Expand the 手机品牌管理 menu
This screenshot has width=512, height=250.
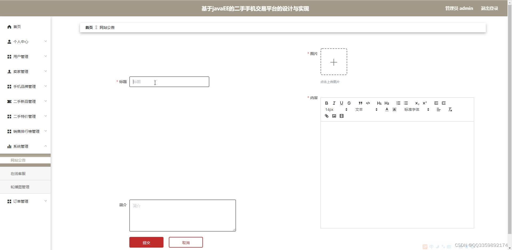point(25,87)
